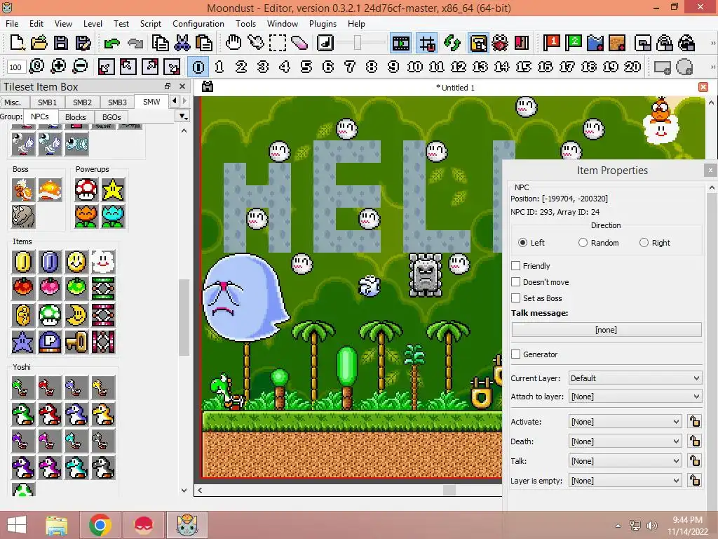The height and width of the screenshot is (539, 718).
Task: Open the Level menu
Action: click(x=93, y=23)
